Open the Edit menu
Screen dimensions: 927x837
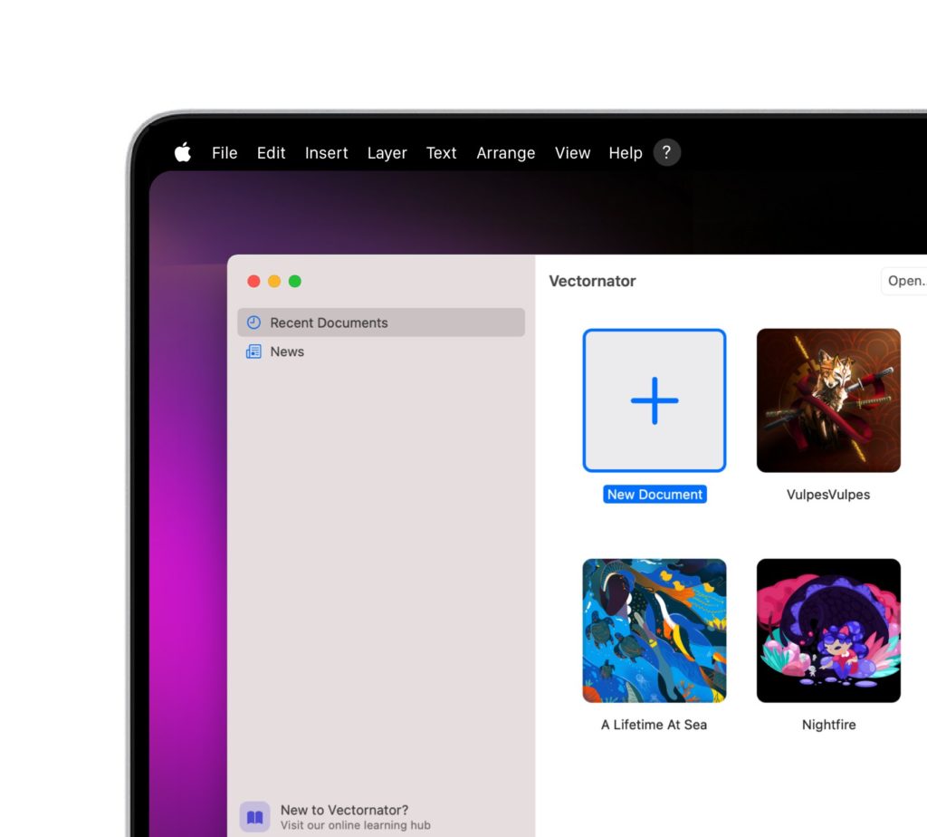tap(271, 153)
